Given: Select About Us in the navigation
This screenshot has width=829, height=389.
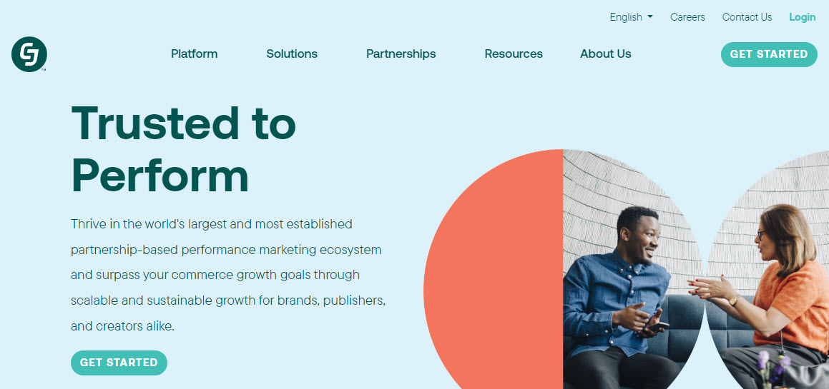Looking at the screenshot, I should (605, 54).
